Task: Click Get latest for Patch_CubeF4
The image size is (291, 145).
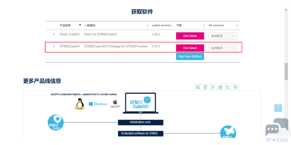Action: point(190,36)
